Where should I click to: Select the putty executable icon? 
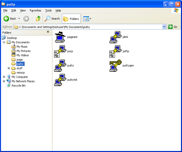click(x=60, y=65)
